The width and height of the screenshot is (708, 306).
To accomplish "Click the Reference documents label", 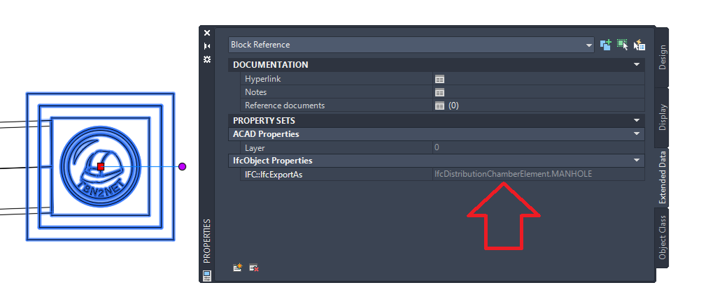I will [285, 105].
